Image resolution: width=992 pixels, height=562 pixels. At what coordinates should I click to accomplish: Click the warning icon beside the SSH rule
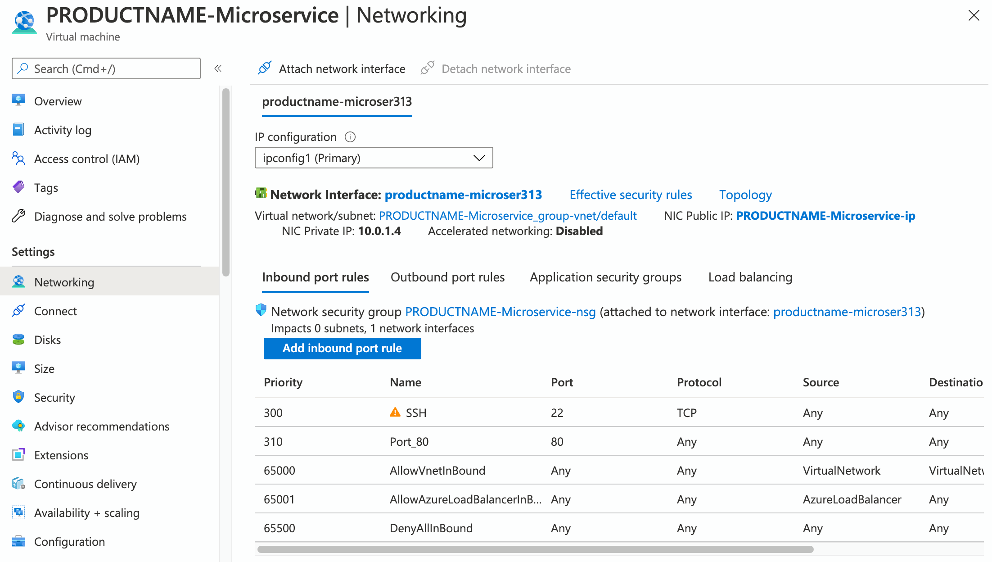395,412
